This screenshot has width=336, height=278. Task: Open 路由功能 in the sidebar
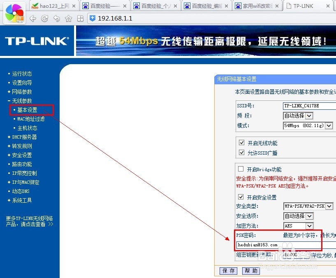click(x=22, y=164)
